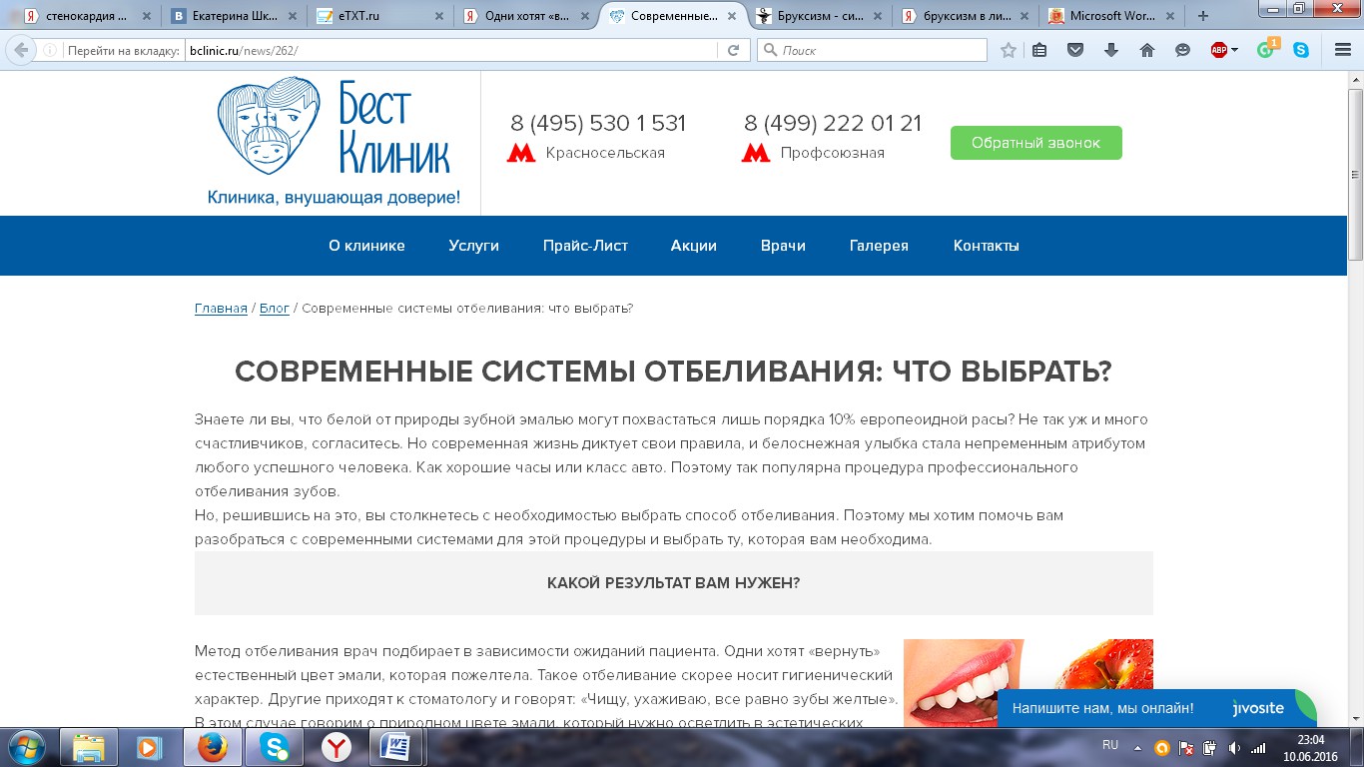Screen dimensions: 1364x767
Task: Click the smiling teeth article image
Action: click(x=1028, y=683)
